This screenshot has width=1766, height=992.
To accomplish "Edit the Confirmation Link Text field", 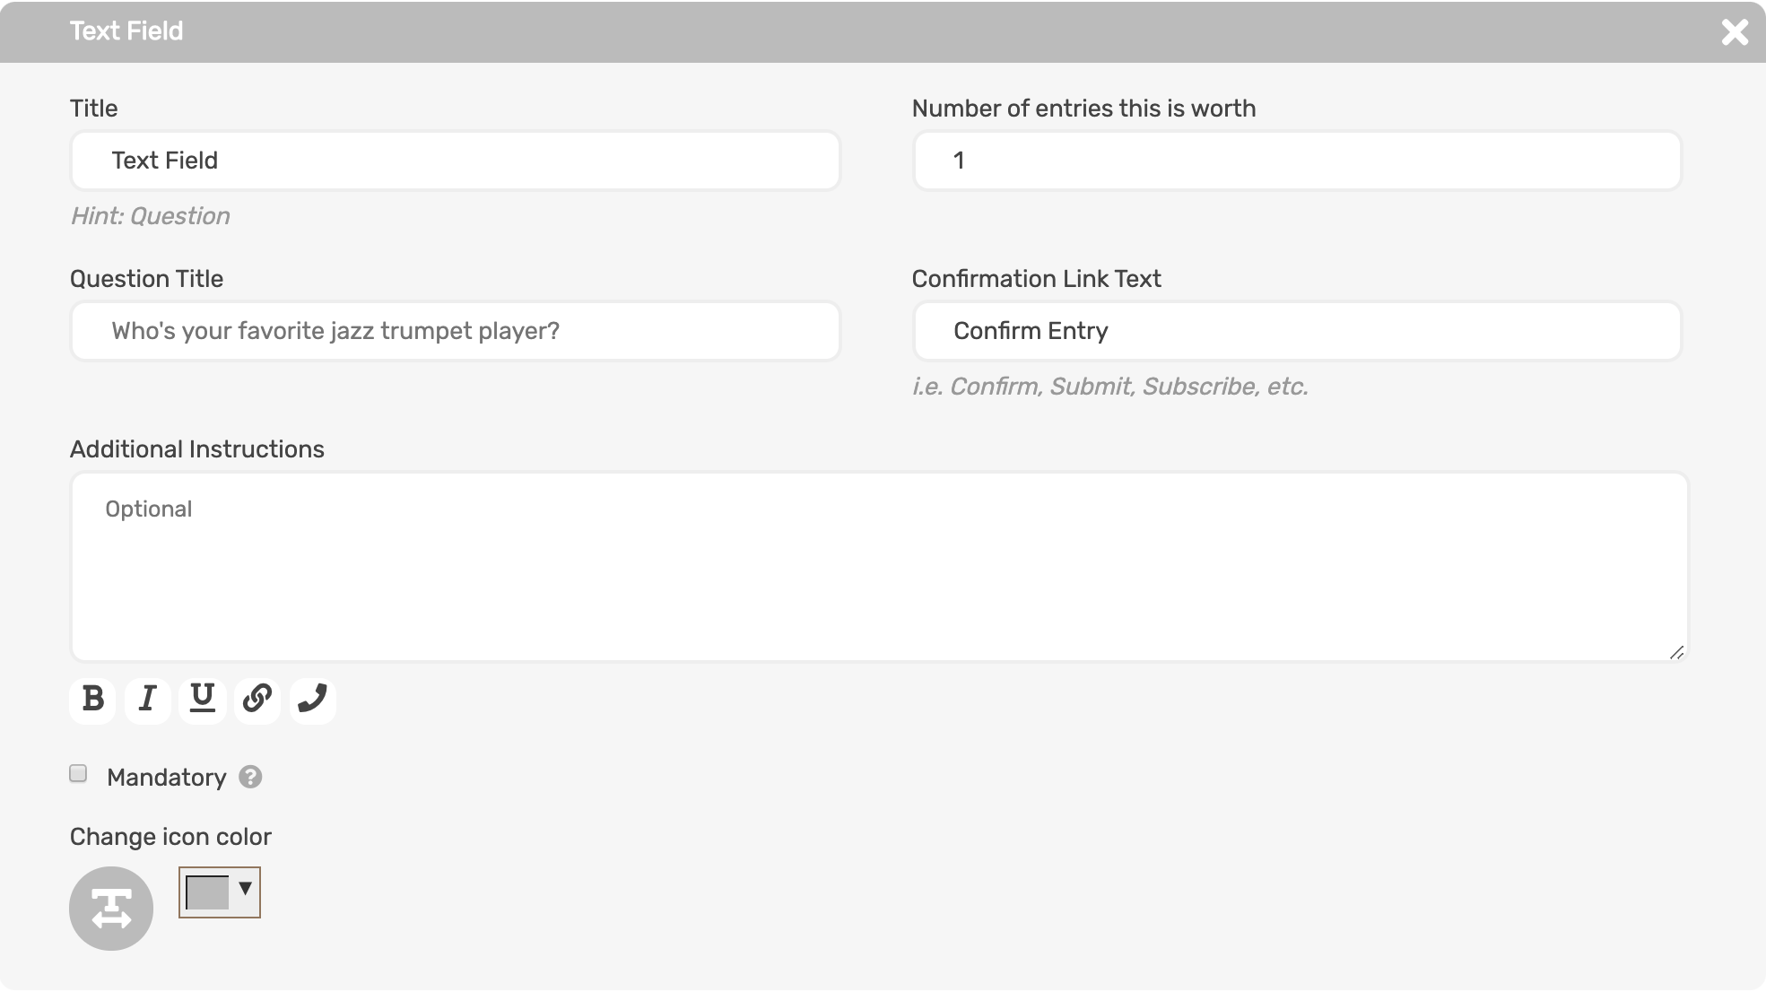I will 1297,332.
